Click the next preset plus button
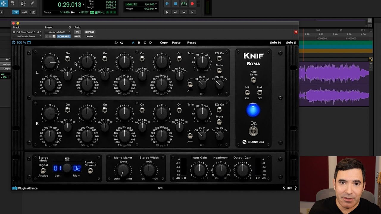381x214 pixels. pyautogui.click(x=50, y=36)
